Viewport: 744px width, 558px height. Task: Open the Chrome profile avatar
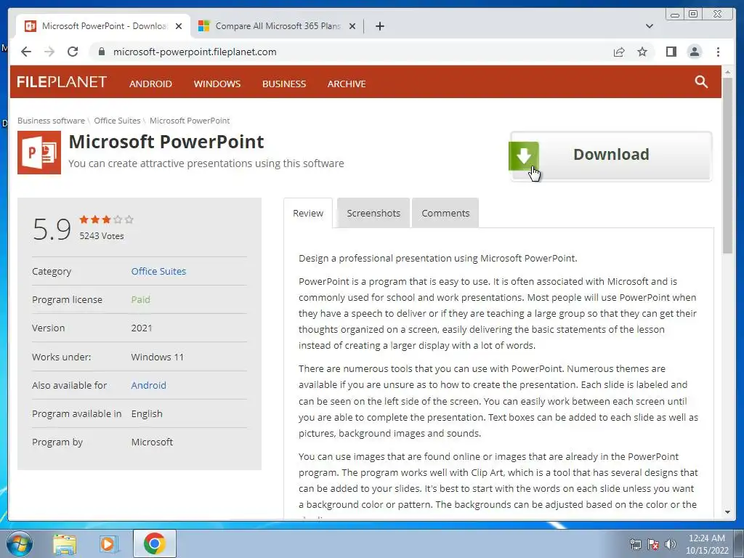point(694,52)
